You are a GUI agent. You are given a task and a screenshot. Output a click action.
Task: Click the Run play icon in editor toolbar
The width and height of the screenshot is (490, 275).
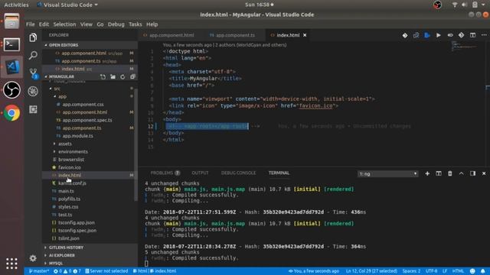(x=439, y=35)
